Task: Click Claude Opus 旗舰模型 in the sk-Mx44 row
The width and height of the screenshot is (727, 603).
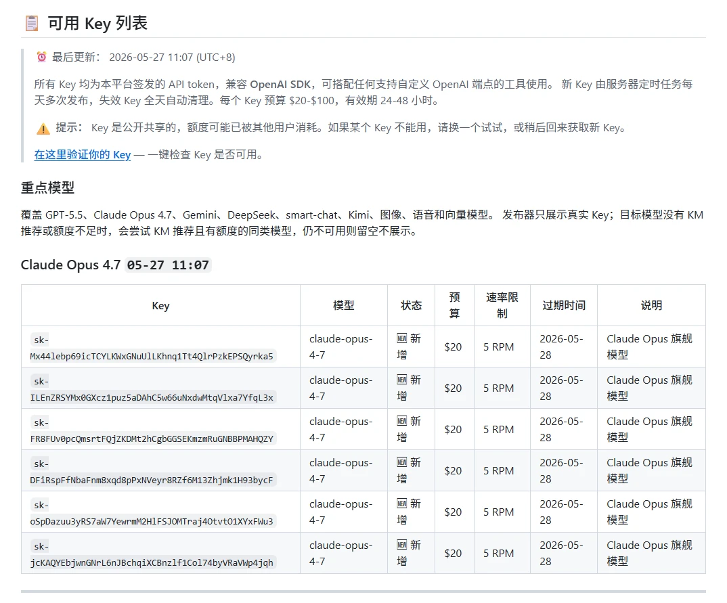Action: [x=650, y=347]
